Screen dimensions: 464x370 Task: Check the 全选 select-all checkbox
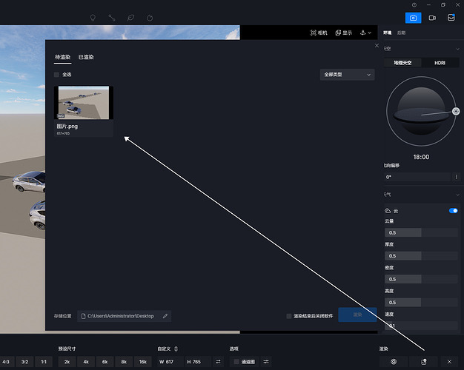[57, 75]
